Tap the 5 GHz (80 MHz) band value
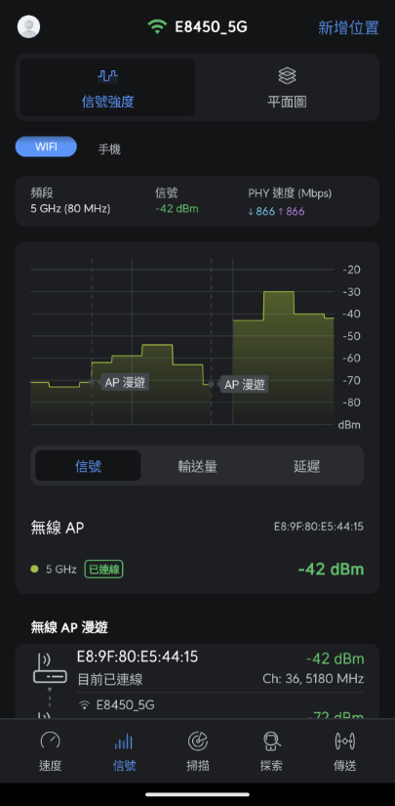The height and width of the screenshot is (806, 395). [71, 209]
